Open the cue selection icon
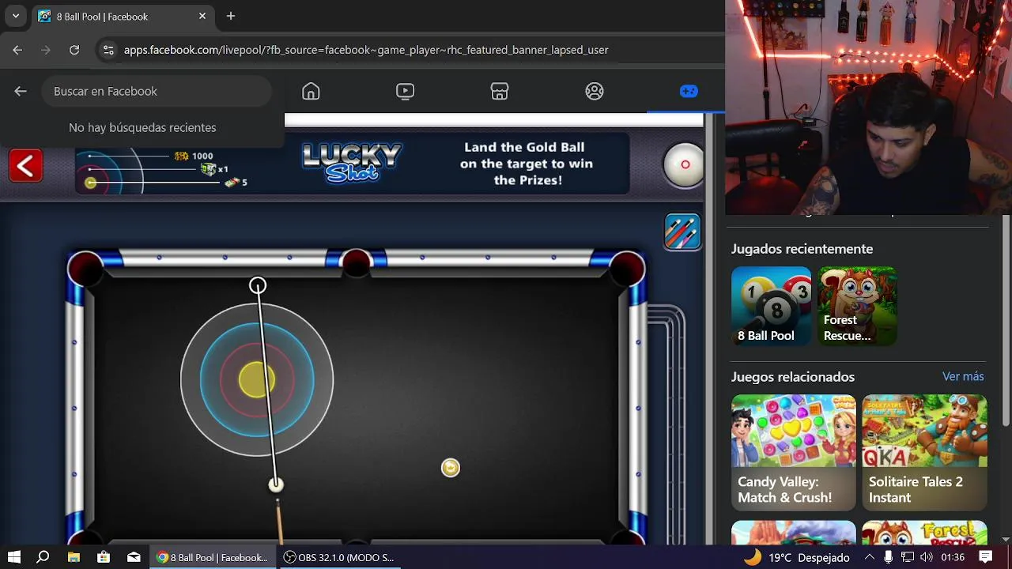The height and width of the screenshot is (569, 1012). (682, 232)
